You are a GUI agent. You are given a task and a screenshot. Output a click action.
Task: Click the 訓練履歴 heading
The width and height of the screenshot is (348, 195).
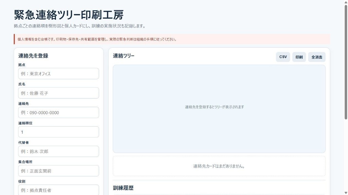tap(123, 188)
